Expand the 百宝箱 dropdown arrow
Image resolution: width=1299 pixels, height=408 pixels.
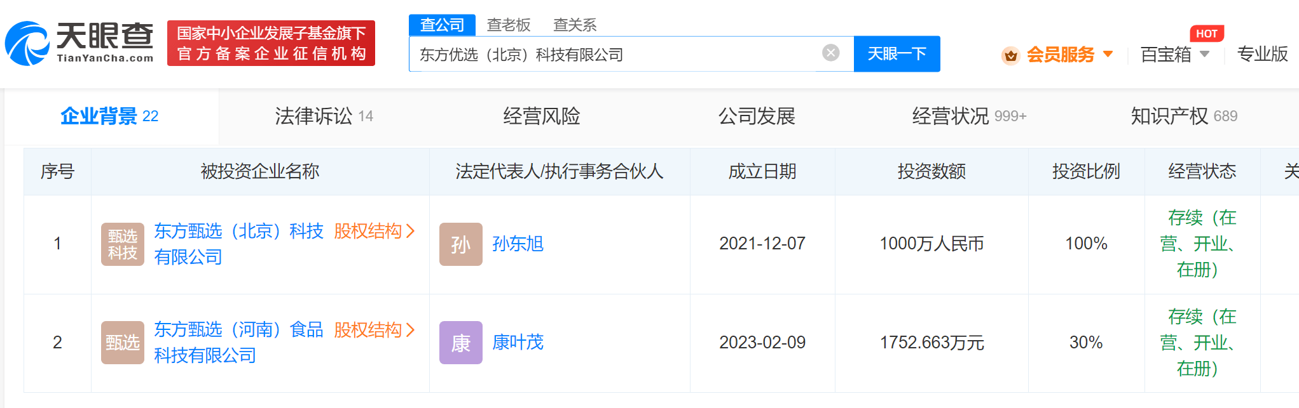tap(1204, 54)
